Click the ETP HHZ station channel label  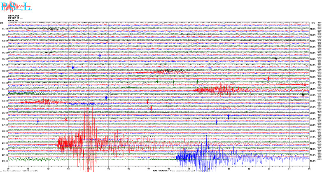[x=15, y=18]
